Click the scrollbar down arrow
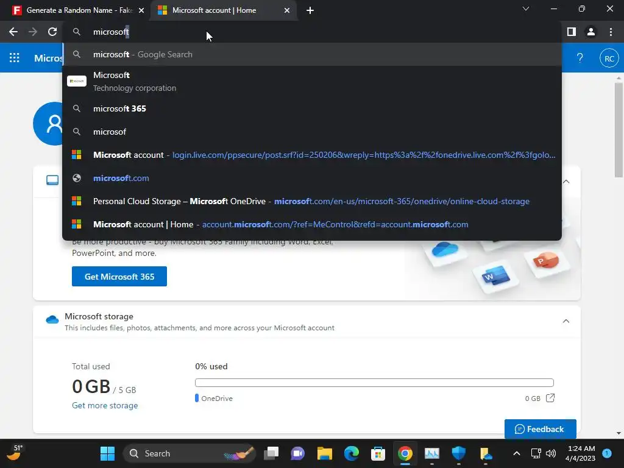 click(x=619, y=433)
